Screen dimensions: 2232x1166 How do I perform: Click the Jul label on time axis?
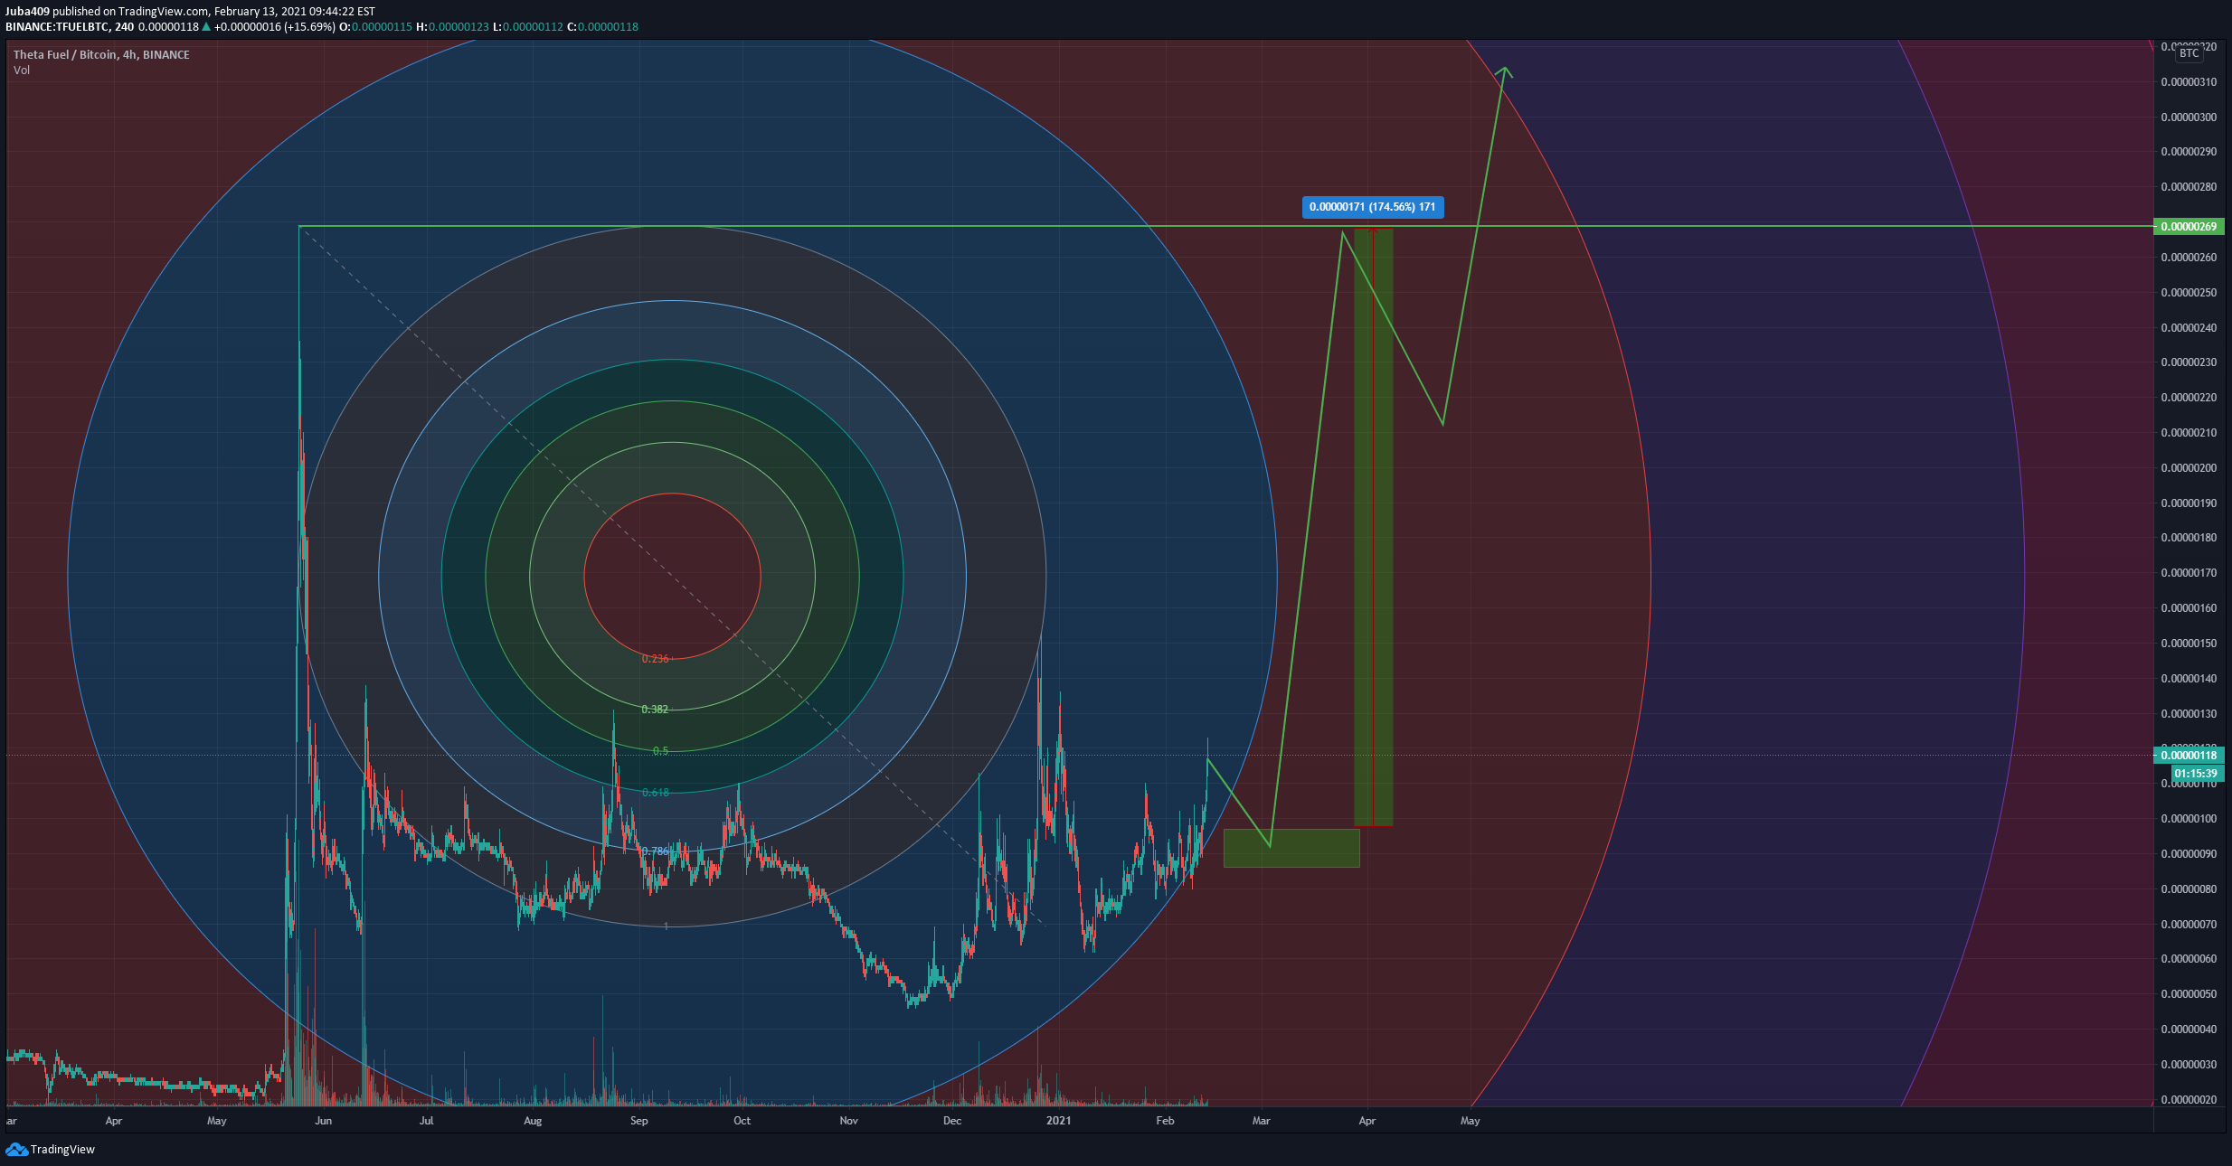tap(427, 1121)
